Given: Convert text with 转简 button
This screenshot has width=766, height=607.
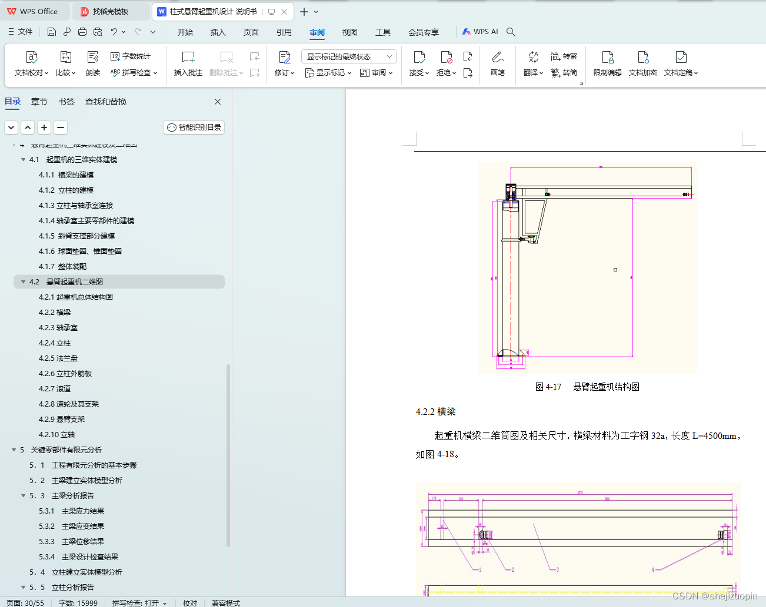Looking at the screenshot, I should point(564,73).
